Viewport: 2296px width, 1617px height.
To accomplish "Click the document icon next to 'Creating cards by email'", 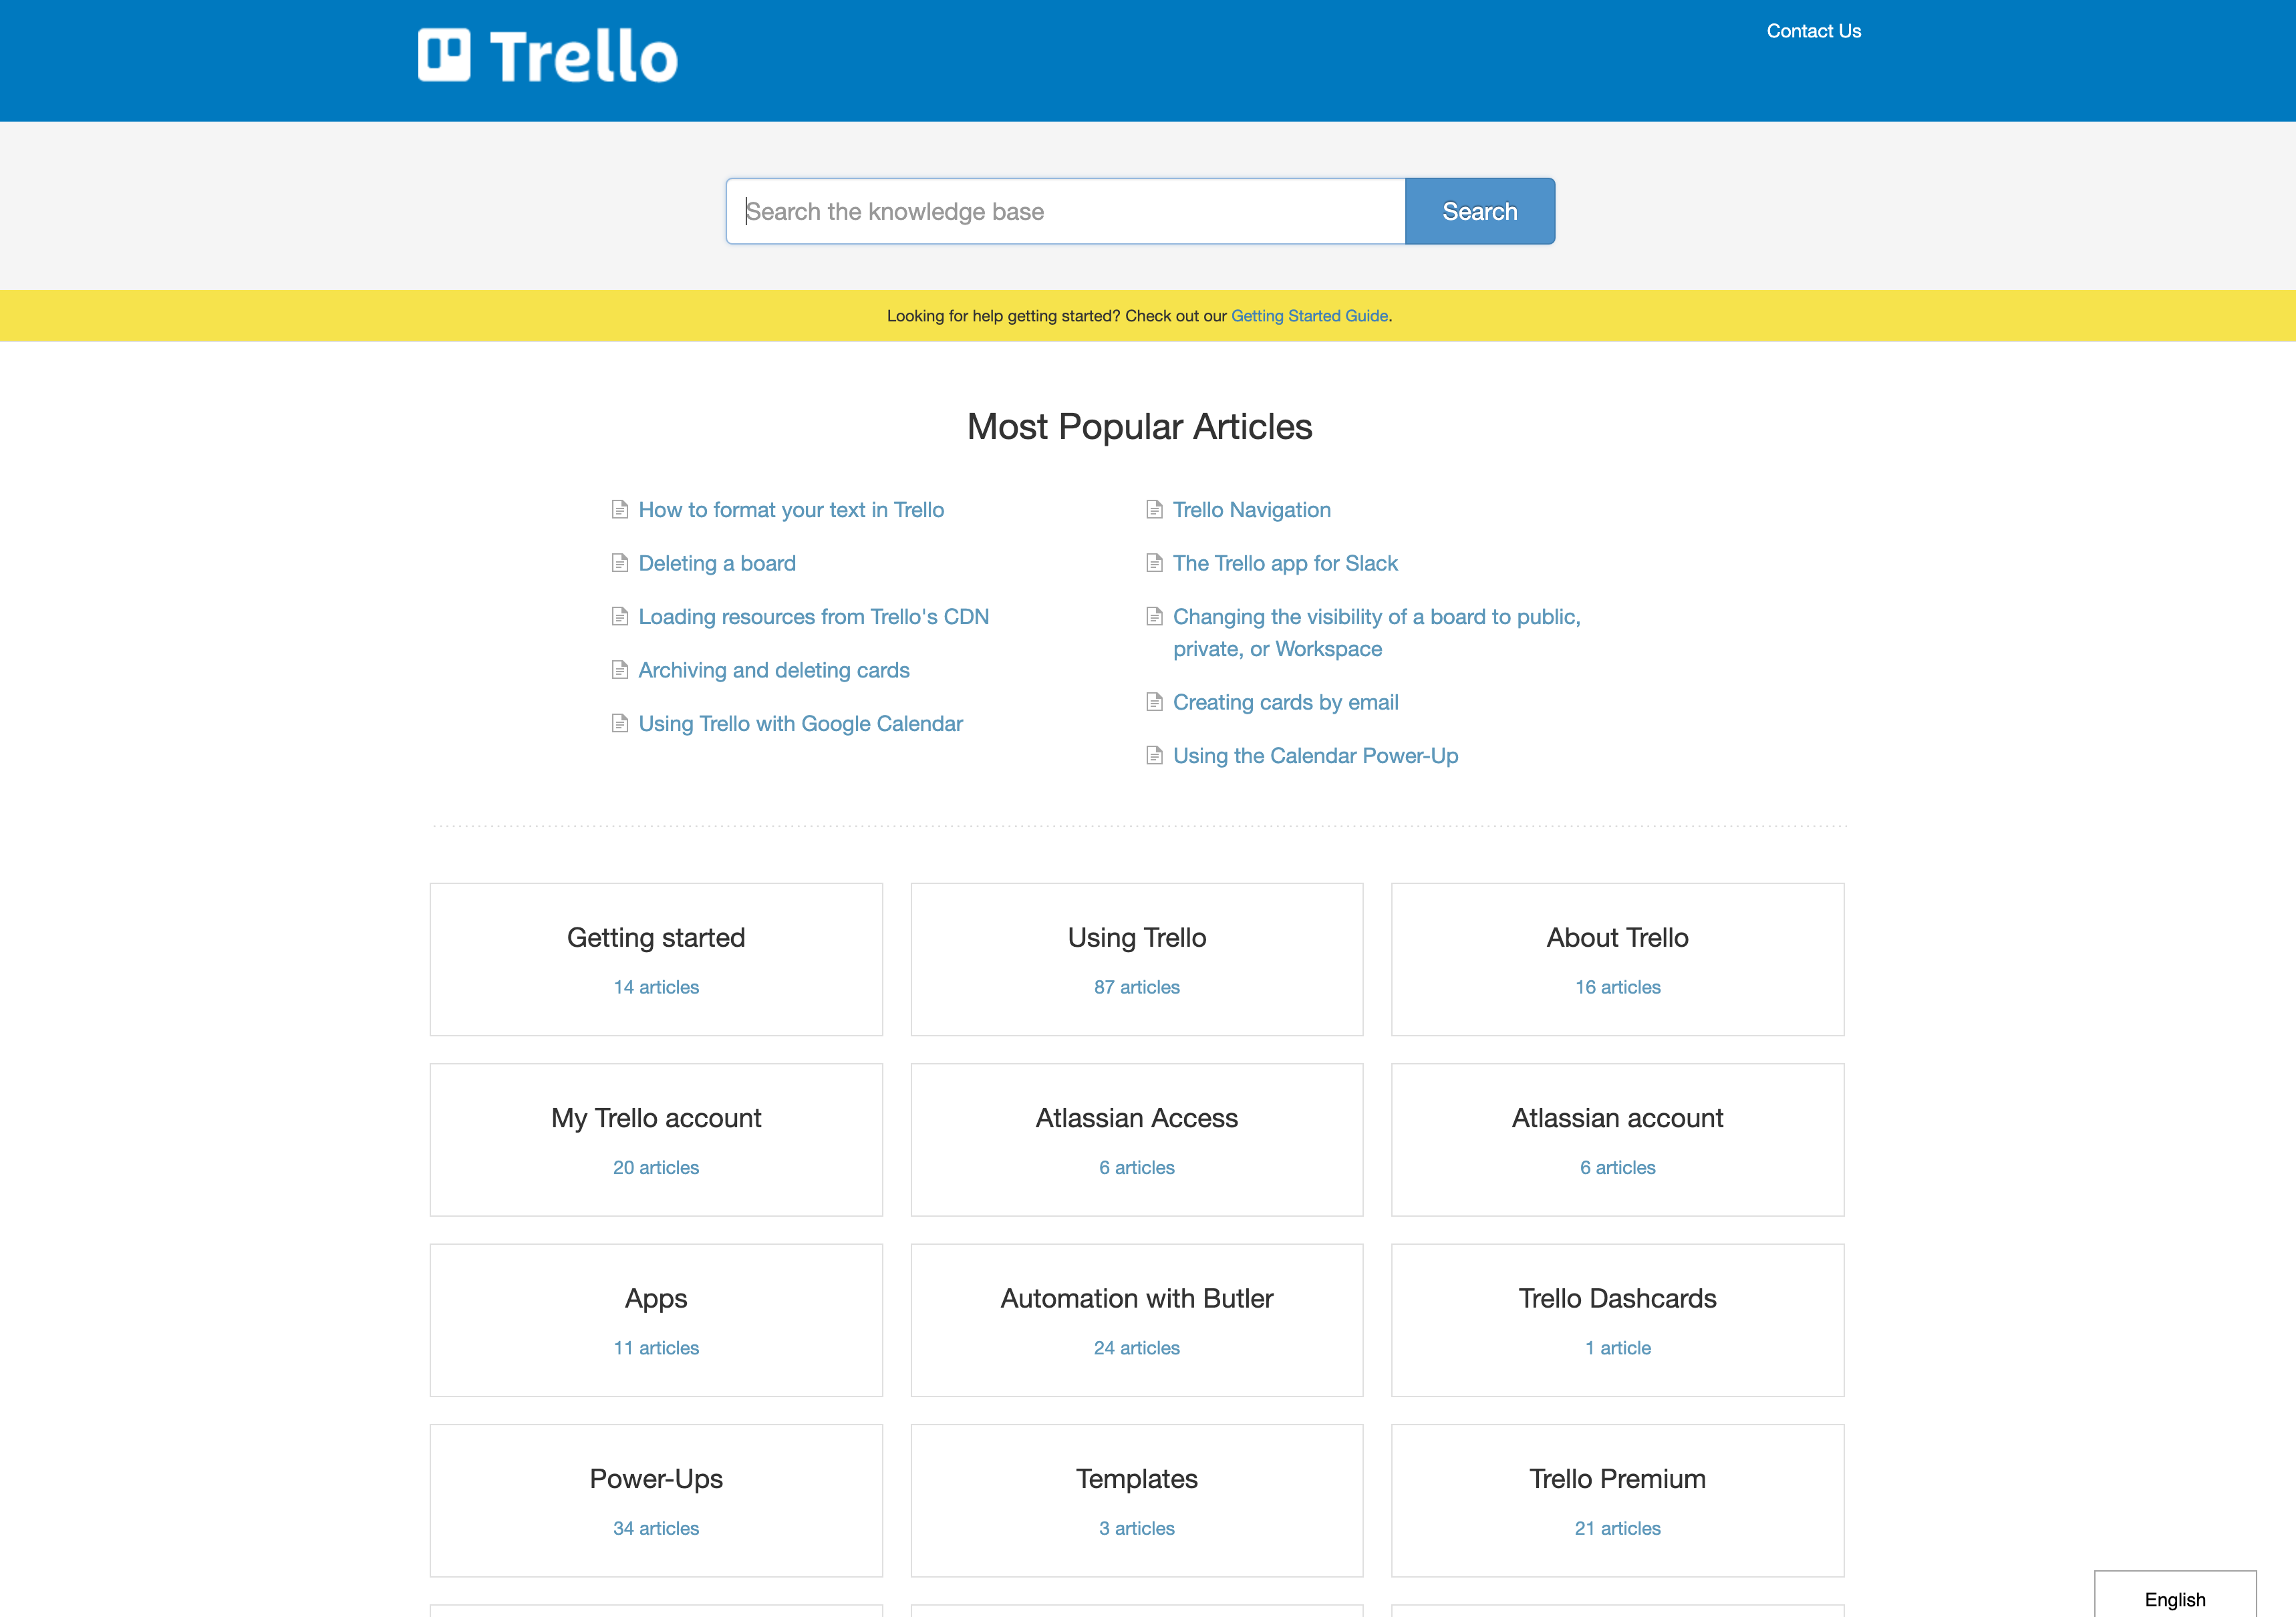I will coord(1153,702).
